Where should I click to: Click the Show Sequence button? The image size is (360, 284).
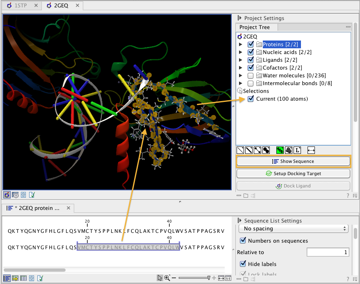(293, 161)
